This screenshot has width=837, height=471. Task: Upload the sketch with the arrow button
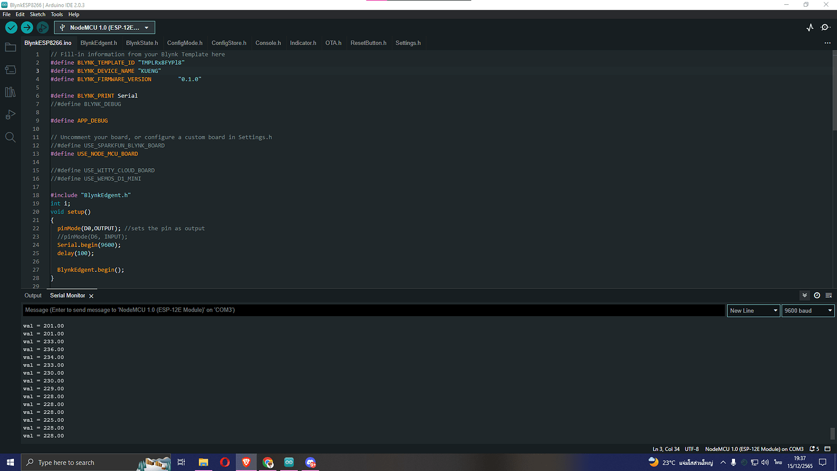[x=27, y=27]
